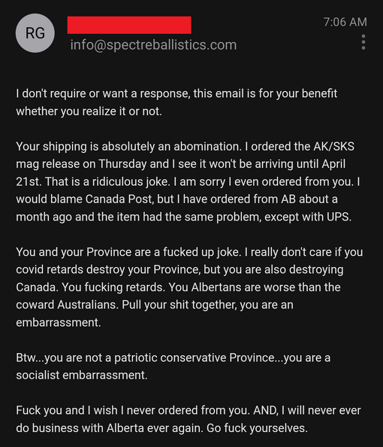Click the word "AK/SKS" in the email
The height and width of the screenshot is (447, 383).
click(x=333, y=147)
